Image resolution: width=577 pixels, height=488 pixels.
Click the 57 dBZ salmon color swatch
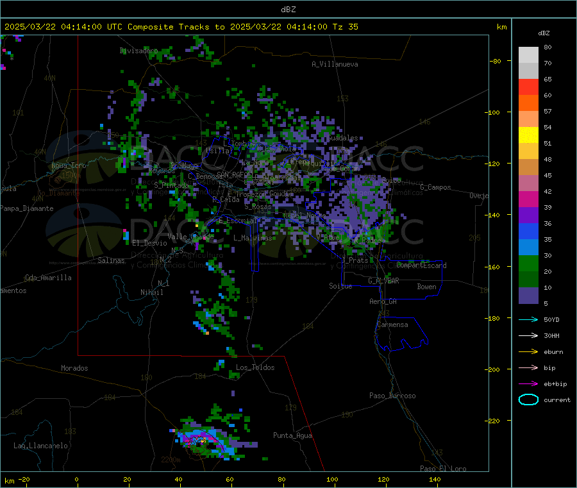528,119
